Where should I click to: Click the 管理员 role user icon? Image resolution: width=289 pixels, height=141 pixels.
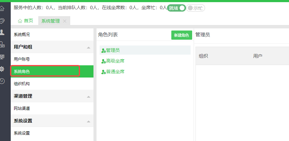(x=103, y=50)
